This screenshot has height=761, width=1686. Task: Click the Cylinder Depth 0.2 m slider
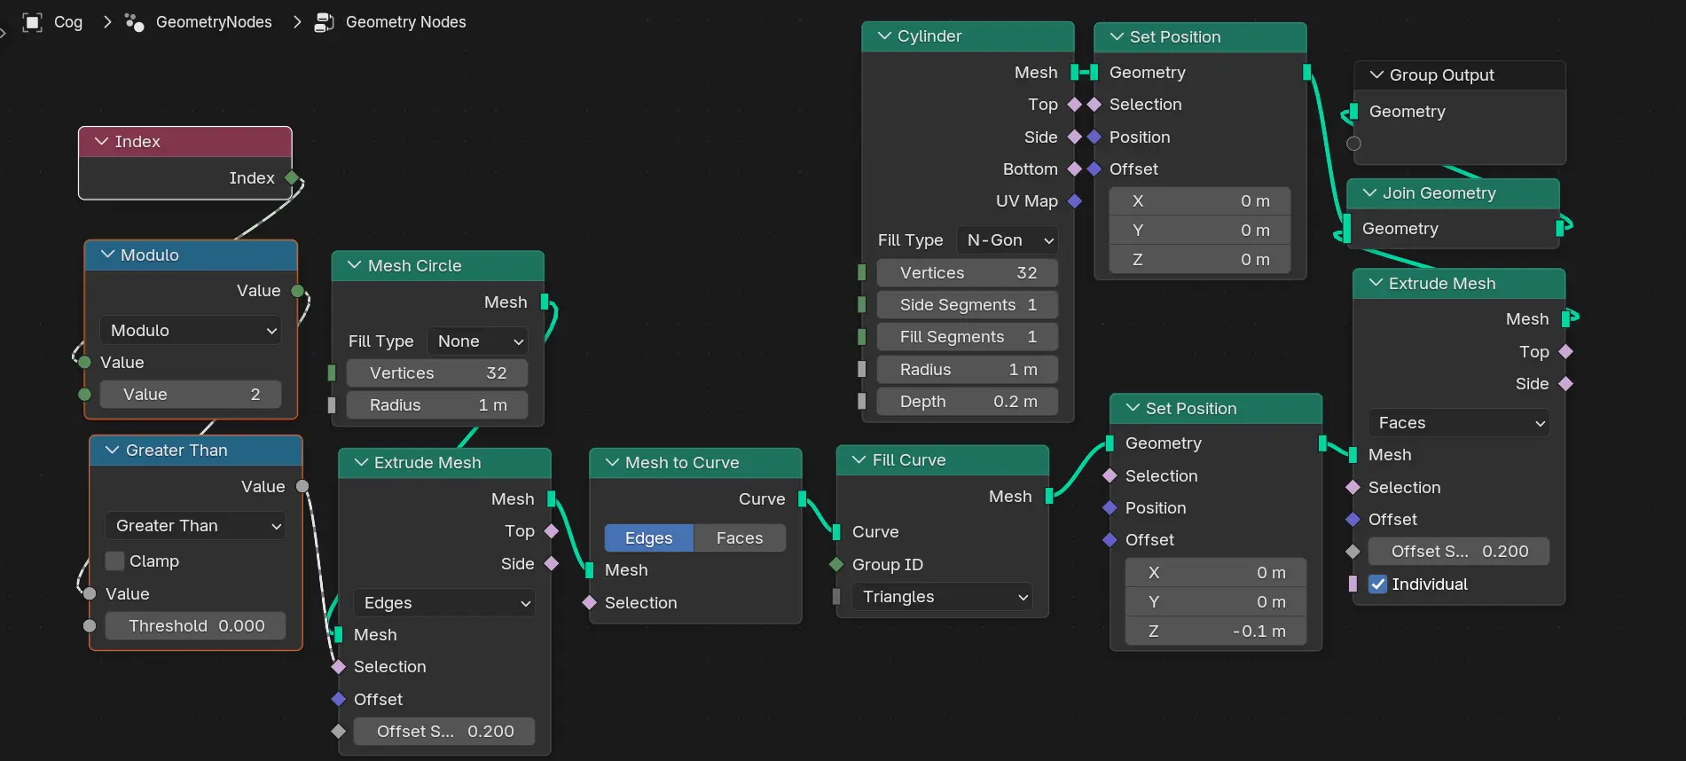[968, 402]
